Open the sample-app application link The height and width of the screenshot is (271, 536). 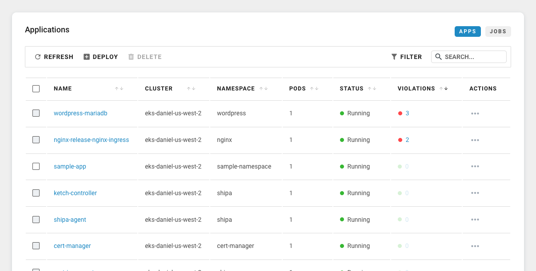[x=70, y=166]
